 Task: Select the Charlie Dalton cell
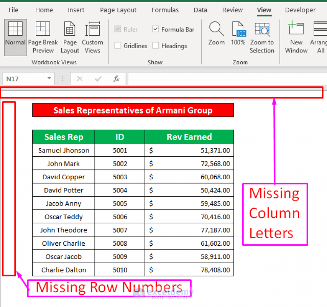(x=63, y=270)
